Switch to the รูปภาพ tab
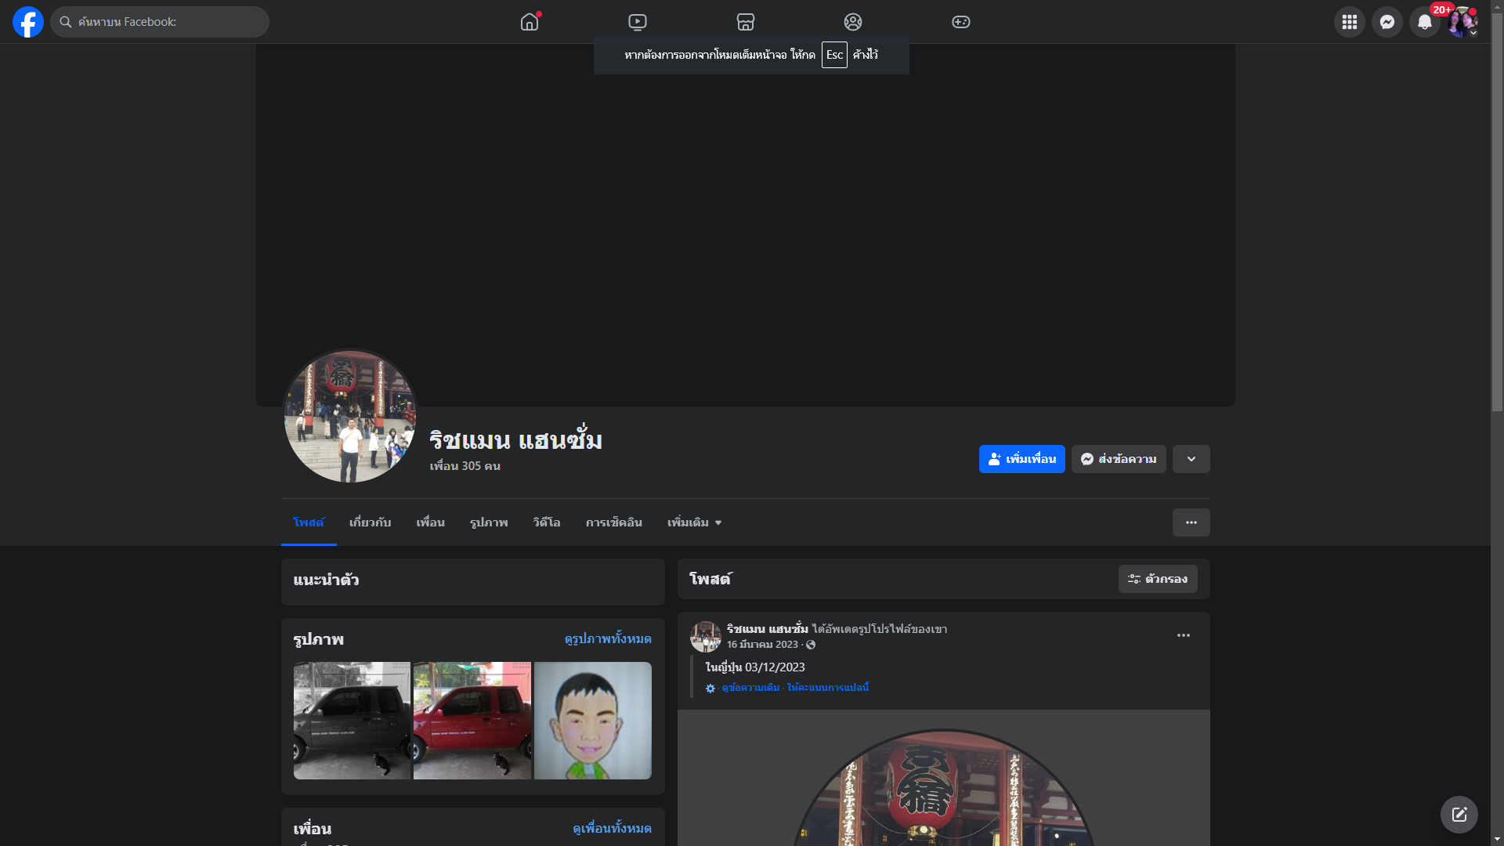 point(489,522)
